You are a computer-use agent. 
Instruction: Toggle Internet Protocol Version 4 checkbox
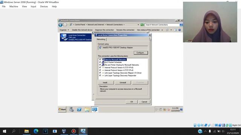tap(100, 70)
